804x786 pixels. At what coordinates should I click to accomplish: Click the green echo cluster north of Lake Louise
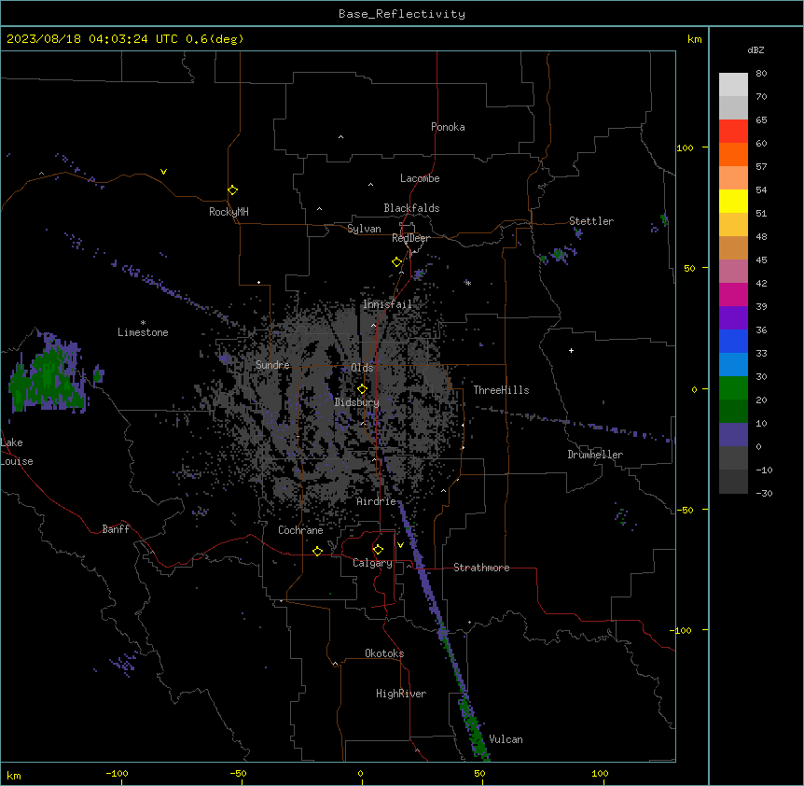[x=49, y=375]
